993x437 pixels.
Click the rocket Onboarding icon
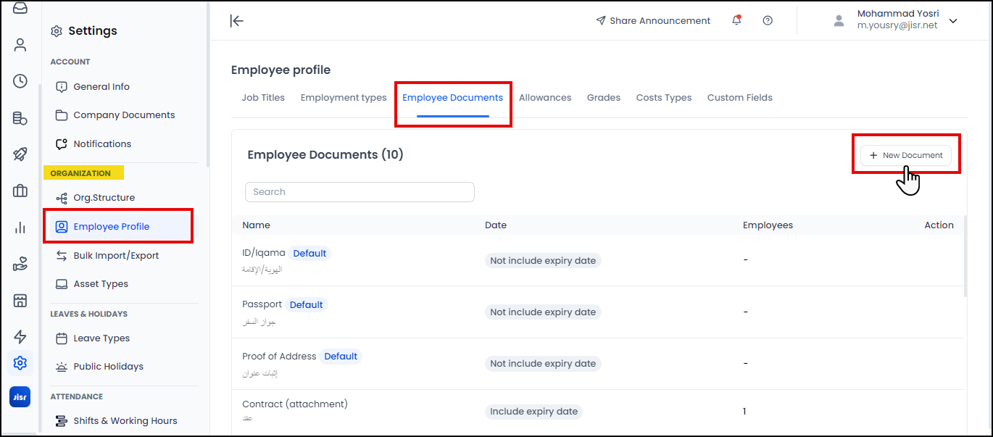20,154
